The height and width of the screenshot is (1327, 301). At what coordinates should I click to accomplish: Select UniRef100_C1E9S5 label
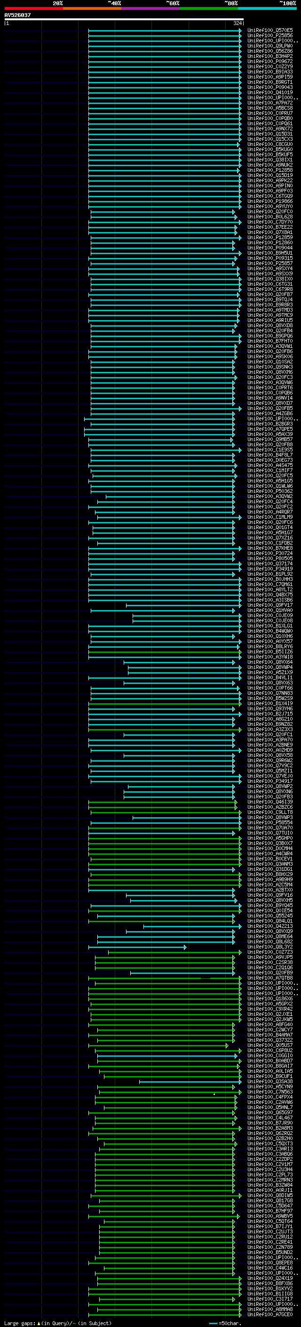(270, 450)
